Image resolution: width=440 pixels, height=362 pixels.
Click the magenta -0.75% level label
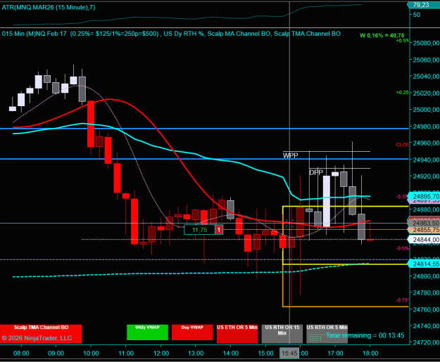tap(402, 300)
